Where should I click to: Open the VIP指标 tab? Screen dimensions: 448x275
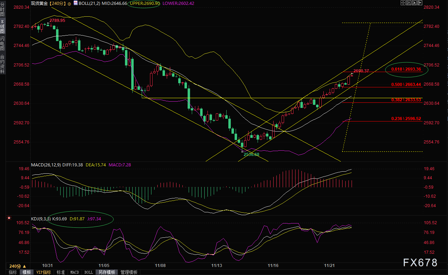44,272
